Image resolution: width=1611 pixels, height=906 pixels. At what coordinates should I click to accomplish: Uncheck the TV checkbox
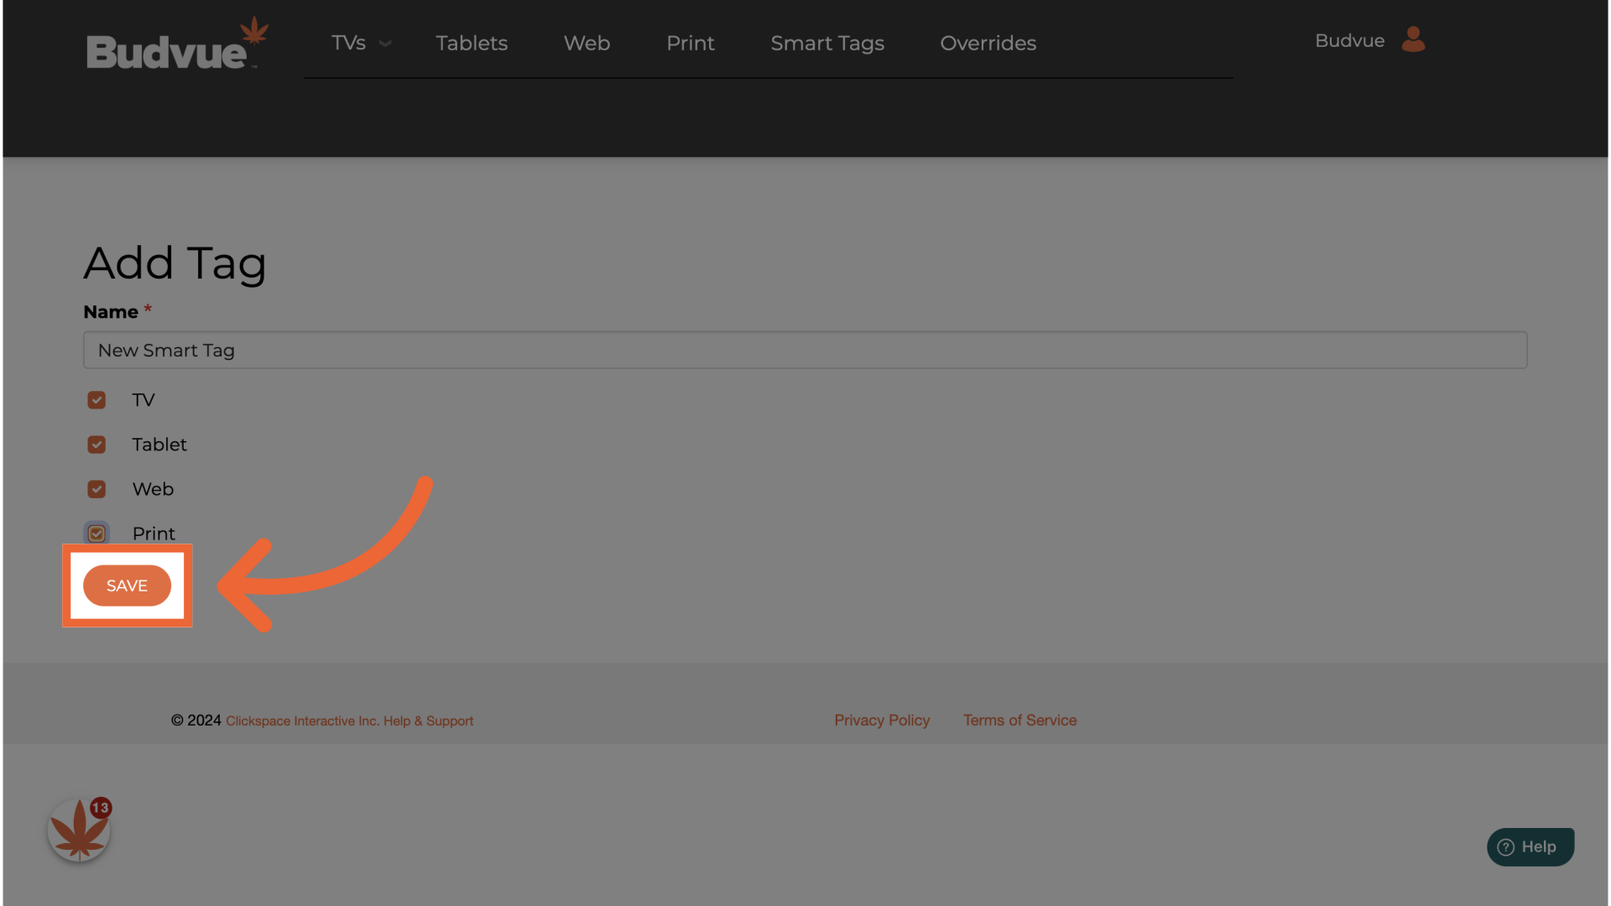96,400
